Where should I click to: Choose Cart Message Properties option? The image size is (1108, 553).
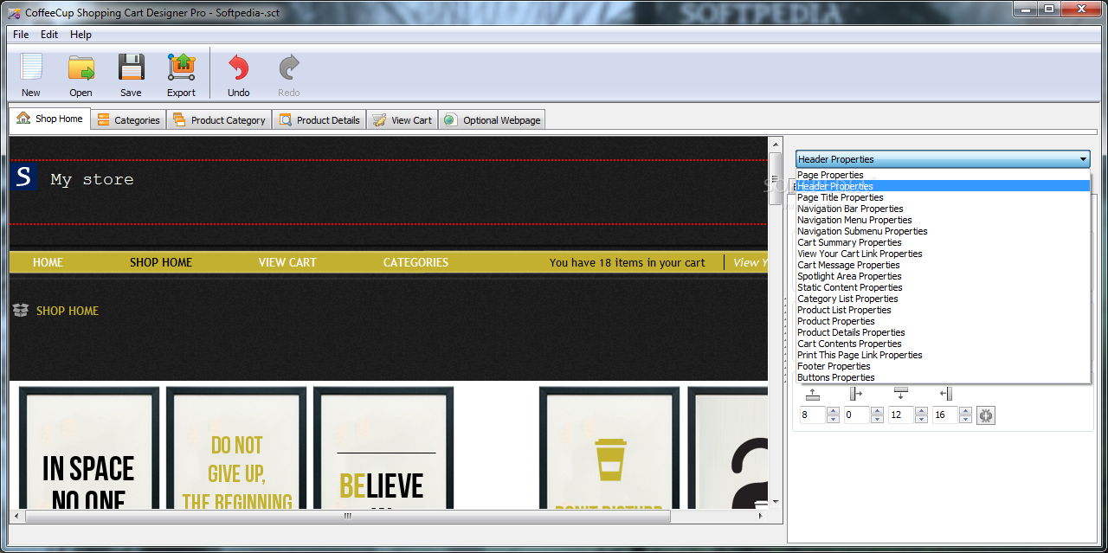(x=943, y=265)
